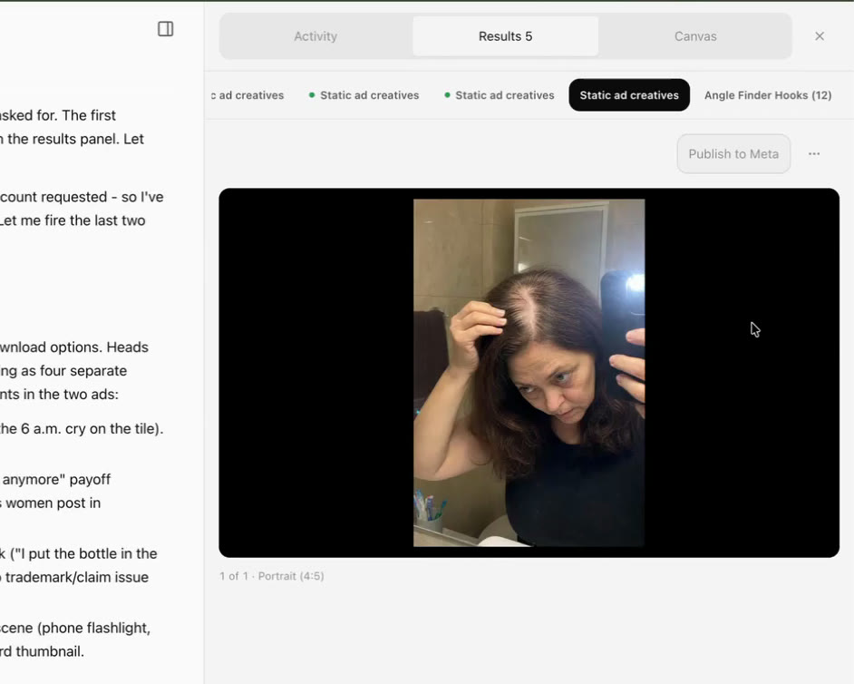This screenshot has width=854, height=684.
Task: Open the three-dot more options menu
Action: coord(814,153)
